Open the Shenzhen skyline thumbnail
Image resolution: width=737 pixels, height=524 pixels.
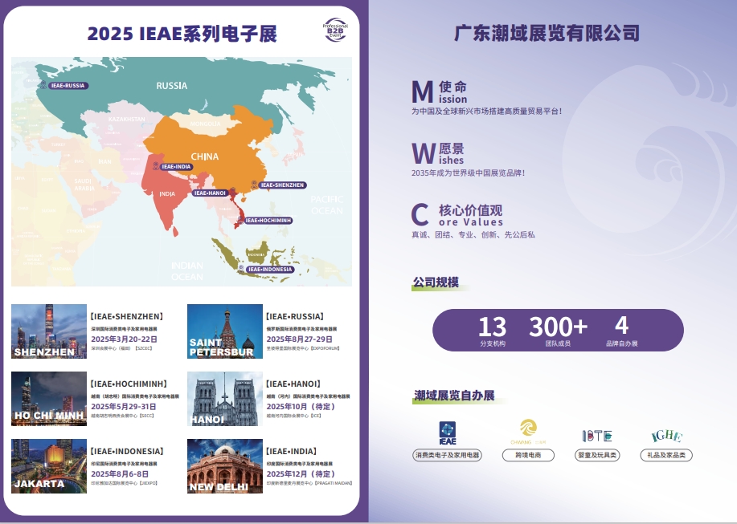49,331
